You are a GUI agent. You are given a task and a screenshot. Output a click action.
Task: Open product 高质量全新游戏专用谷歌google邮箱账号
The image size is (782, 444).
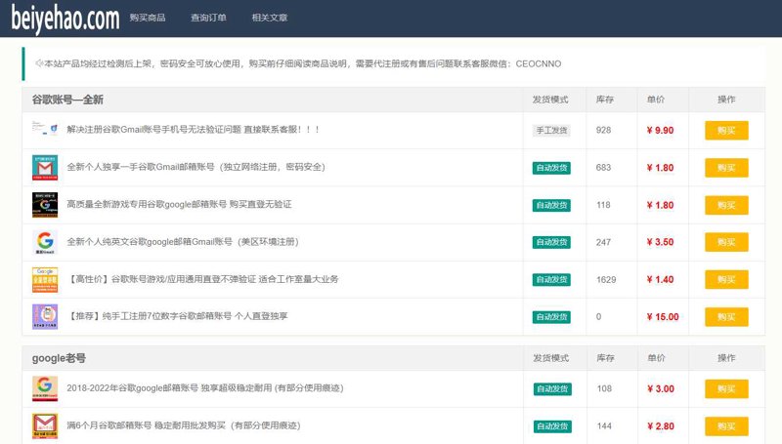179,204
